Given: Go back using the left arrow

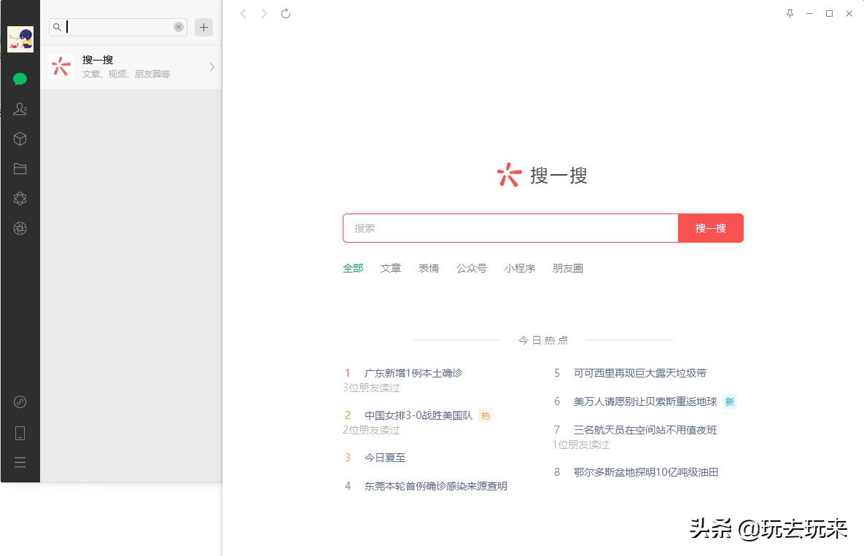Looking at the screenshot, I should coord(244,13).
